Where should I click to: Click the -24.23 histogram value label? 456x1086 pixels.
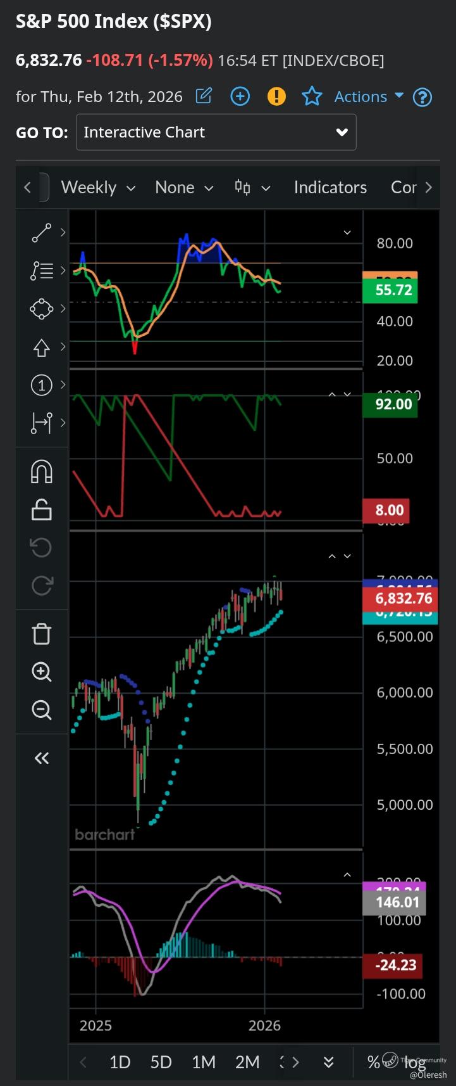tap(393, 966)
